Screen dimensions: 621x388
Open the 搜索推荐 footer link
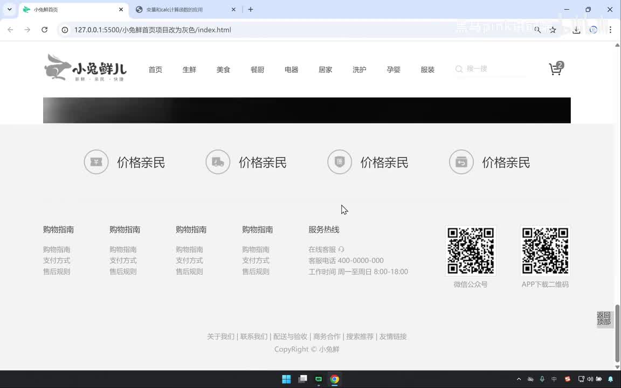(360, 336)
